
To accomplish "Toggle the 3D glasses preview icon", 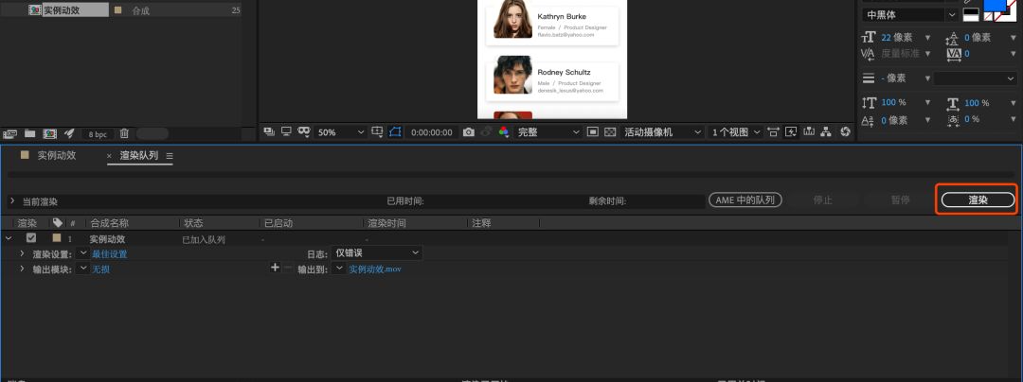I will tap(304, 132).
